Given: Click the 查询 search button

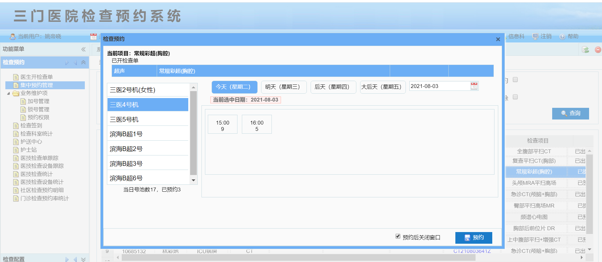Looking at the screenshot, I should (570, 114).
